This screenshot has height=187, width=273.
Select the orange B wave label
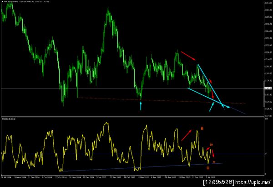click(x=202, y=129)
